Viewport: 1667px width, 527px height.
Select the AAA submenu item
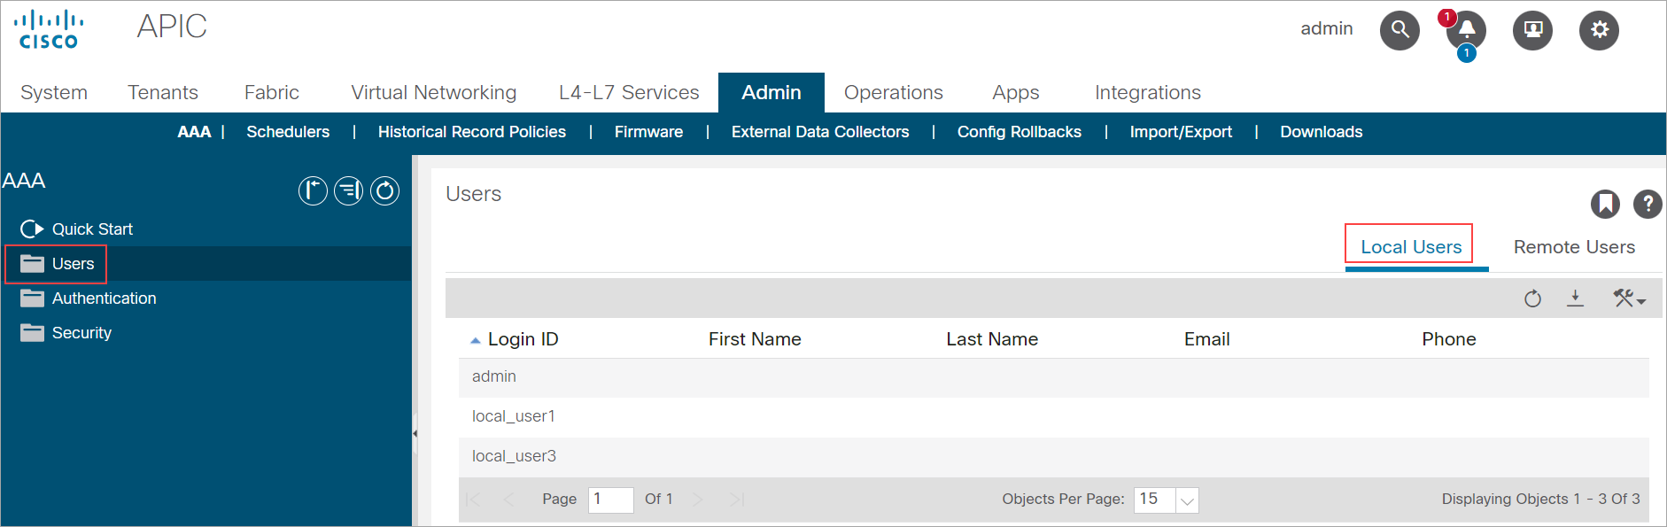coord(194,132)
